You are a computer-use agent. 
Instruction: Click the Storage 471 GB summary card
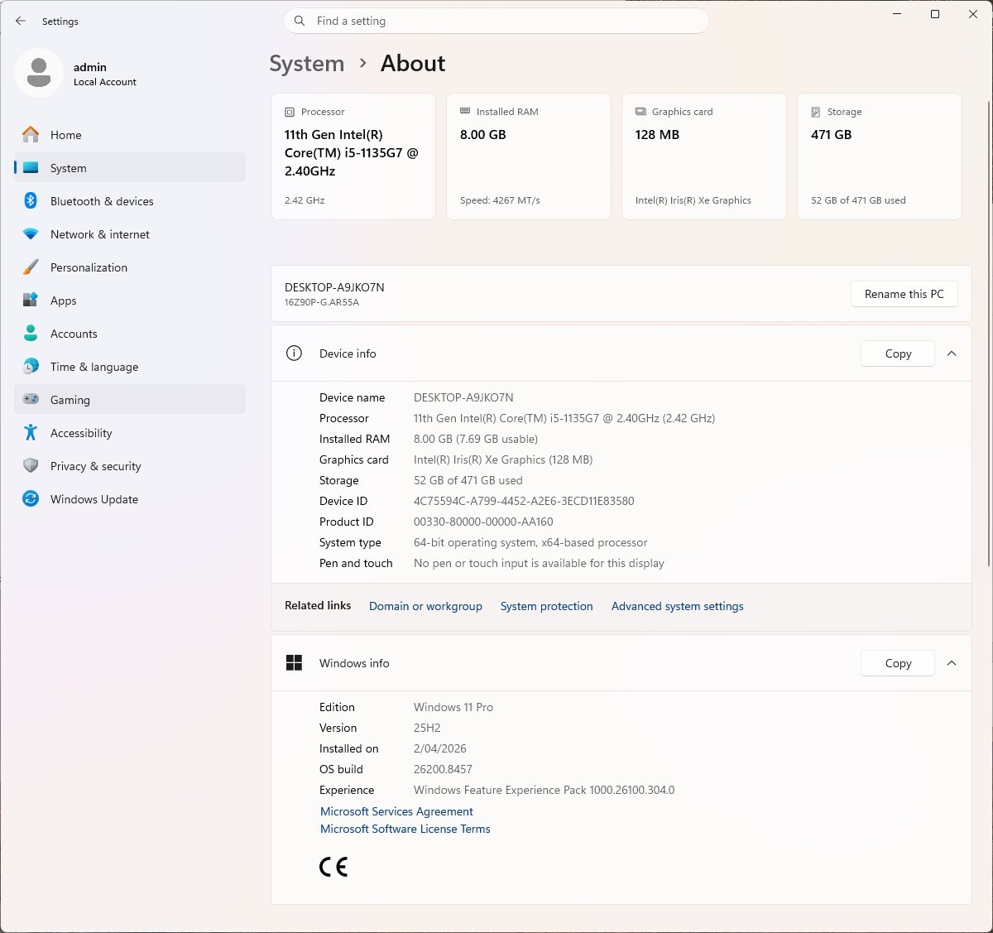click(880, 156)
